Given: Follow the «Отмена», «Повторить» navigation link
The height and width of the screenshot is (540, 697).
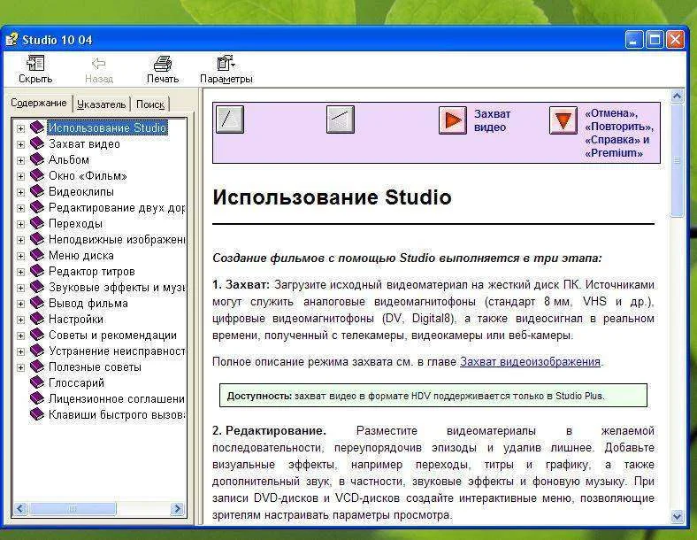Looking at the screenshot, I should [x=619, y=133].
